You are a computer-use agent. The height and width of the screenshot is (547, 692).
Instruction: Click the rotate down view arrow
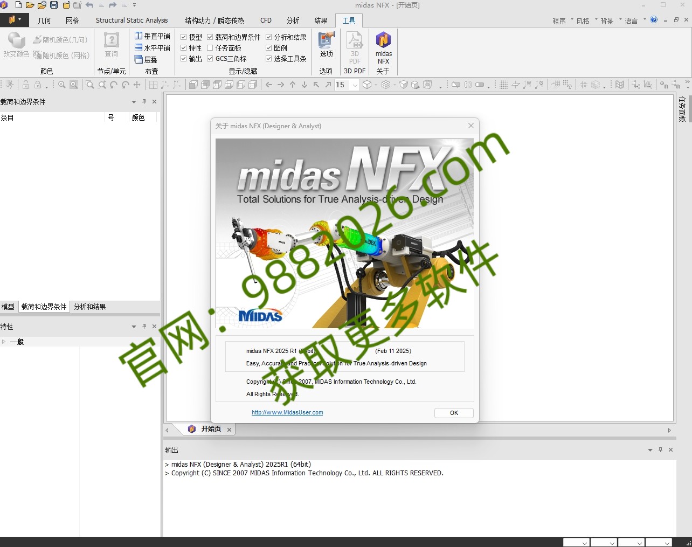point(305,85)
